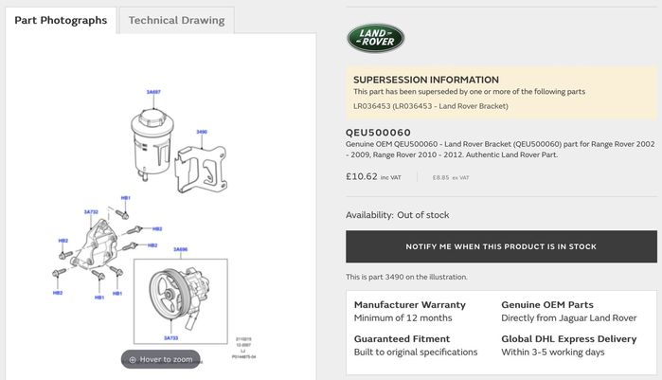Click the Guaranteed Fitment info item
The image size is (662, 380).
[416, 345]
